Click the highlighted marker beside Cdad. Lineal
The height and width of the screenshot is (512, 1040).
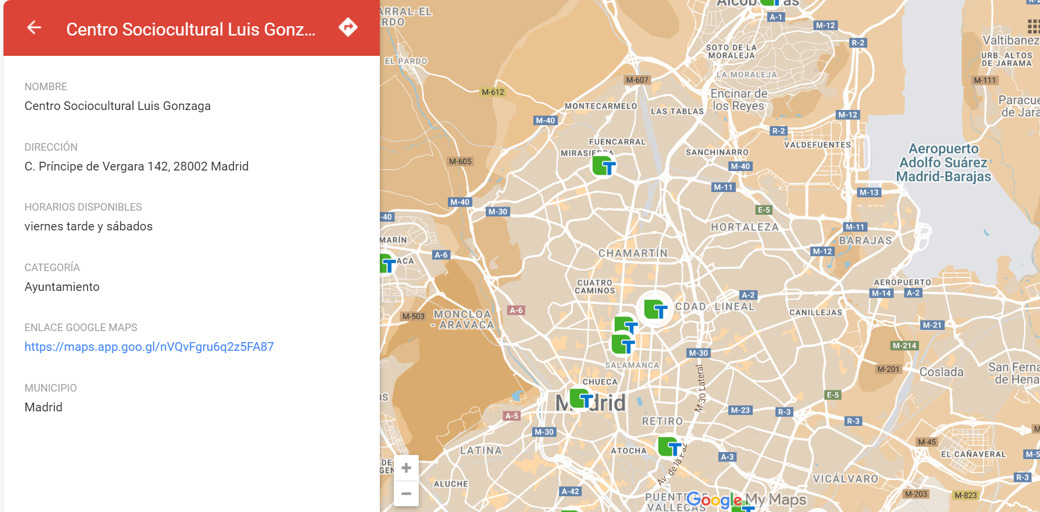(656, 310)
